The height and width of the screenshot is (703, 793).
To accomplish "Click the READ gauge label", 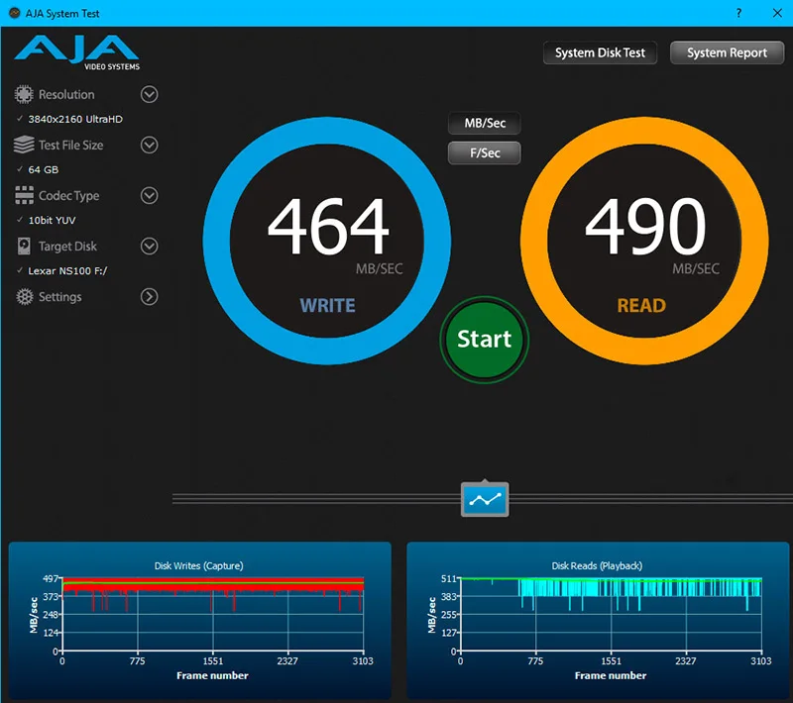I will tap(641, 306).
